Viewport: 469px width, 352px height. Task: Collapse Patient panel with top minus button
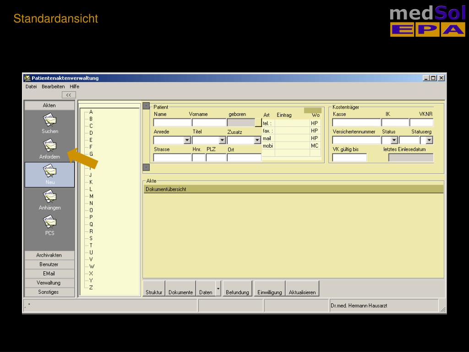click(146, 106)
